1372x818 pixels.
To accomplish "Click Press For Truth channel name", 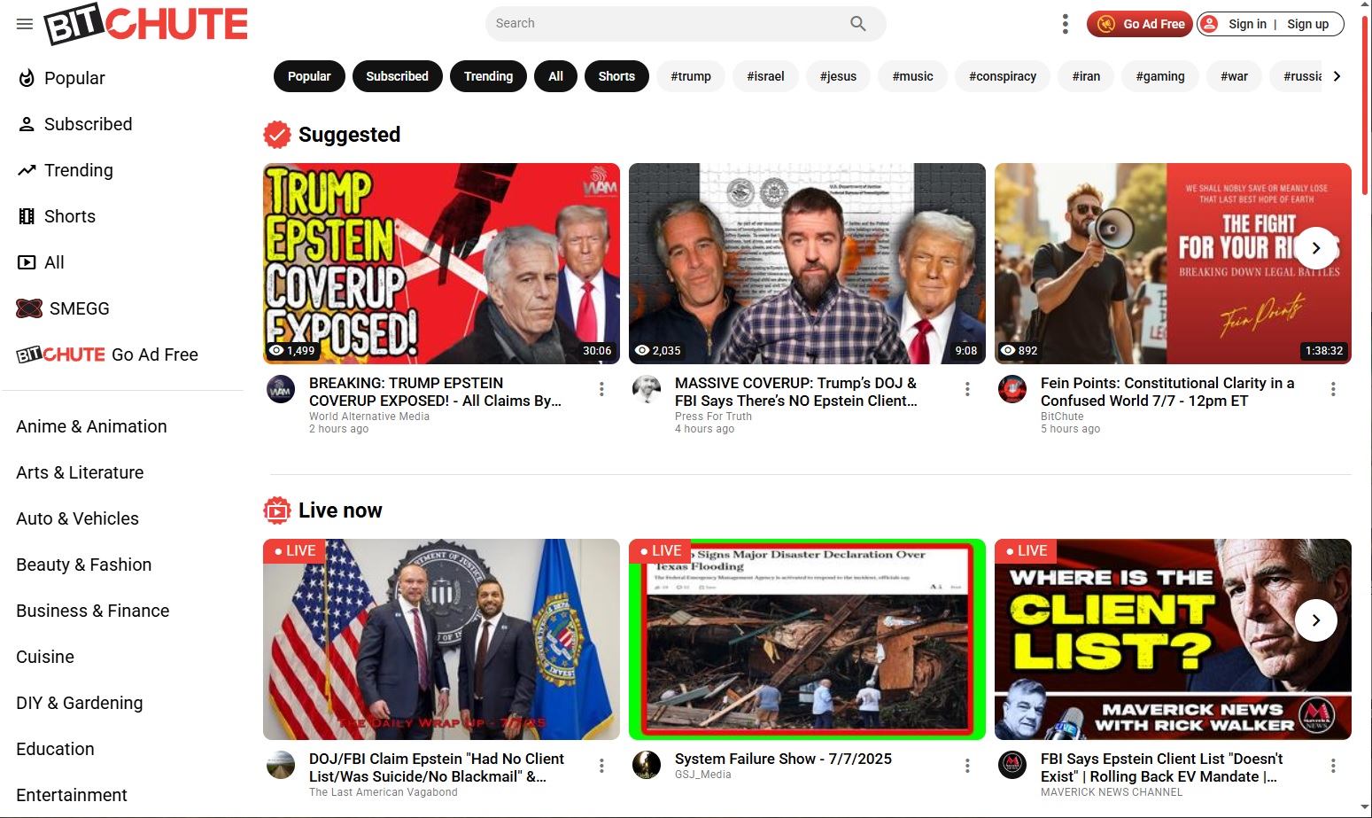I will [713, 417].
